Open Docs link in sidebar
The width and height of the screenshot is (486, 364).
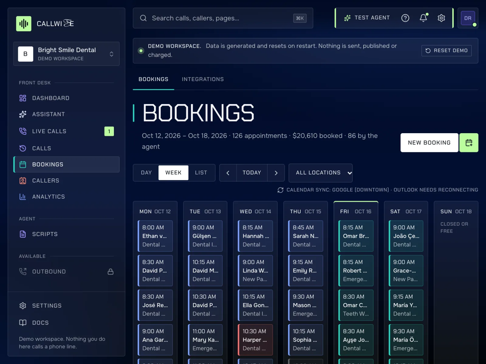coord(66,323)
